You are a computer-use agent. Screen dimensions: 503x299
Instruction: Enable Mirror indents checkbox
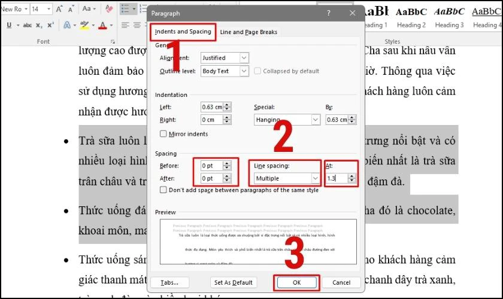163,133
